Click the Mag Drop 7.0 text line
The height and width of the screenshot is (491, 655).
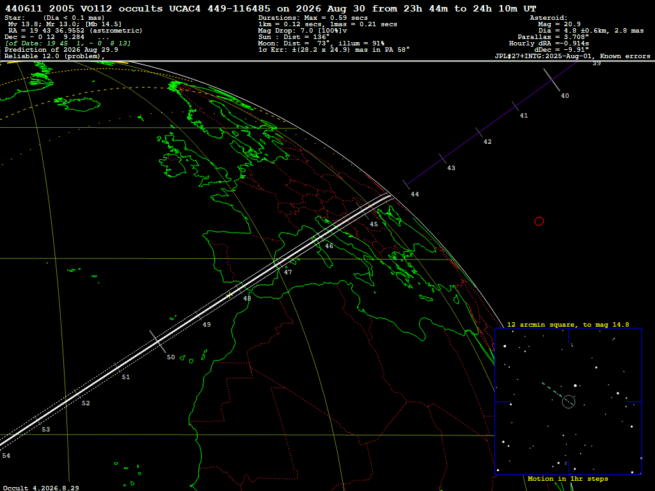[303, 31]
